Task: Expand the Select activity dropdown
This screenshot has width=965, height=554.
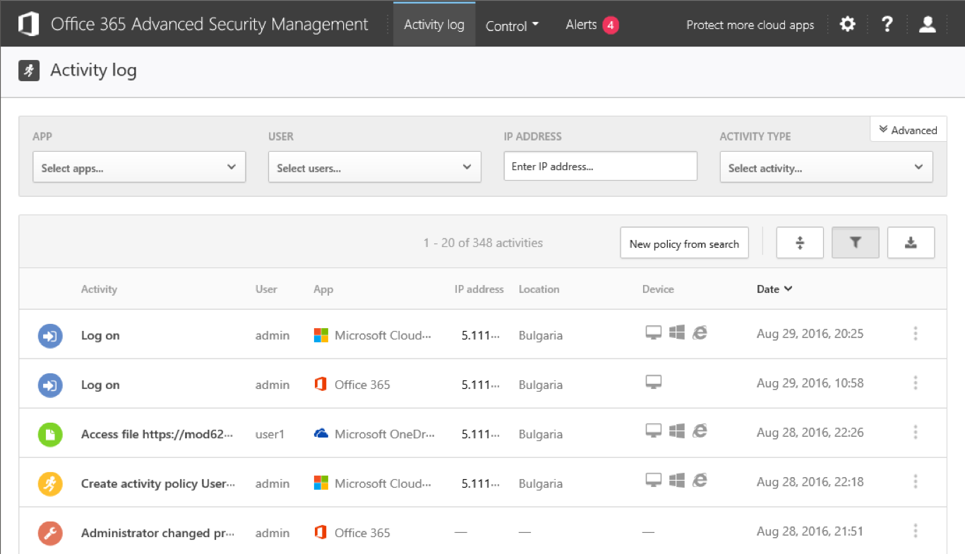Action: tap(825, 167)
